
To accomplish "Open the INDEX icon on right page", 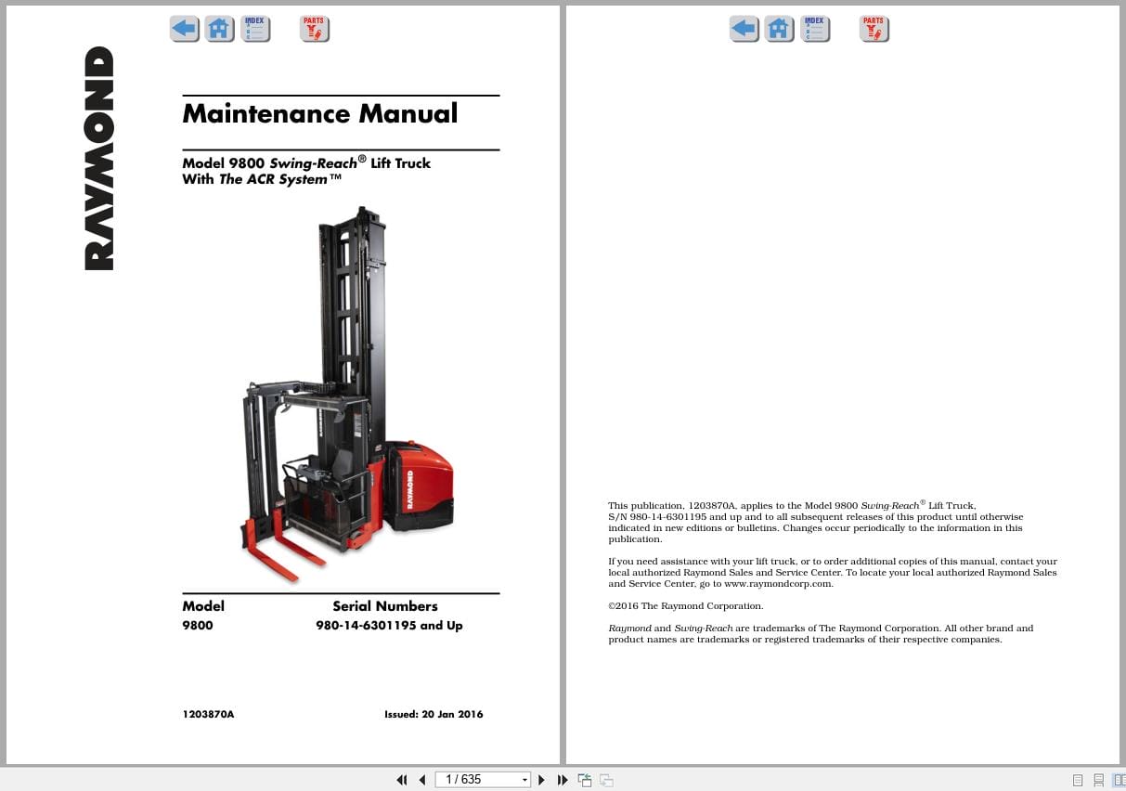I will click(815, 29).
